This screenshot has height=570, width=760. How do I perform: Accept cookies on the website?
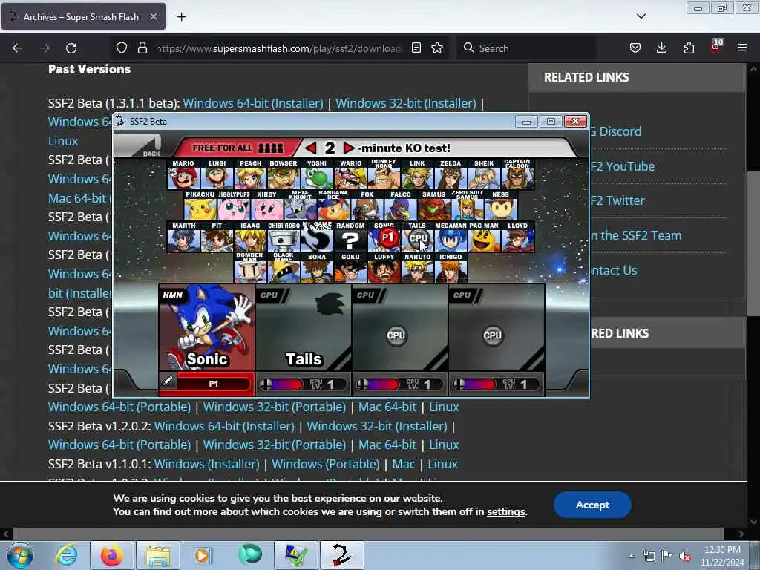pyautogui.click(x=592, y=505)
